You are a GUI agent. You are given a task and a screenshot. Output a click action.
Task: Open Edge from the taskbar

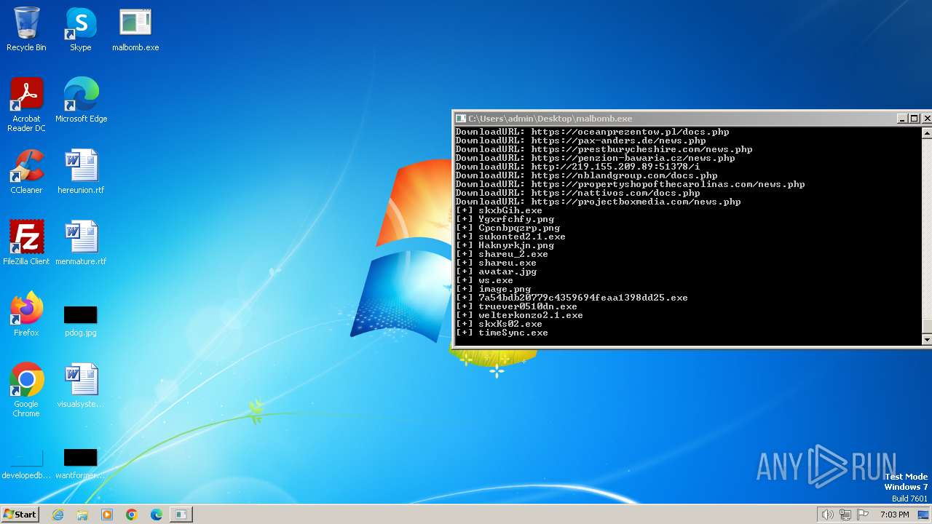pos(157,515)
